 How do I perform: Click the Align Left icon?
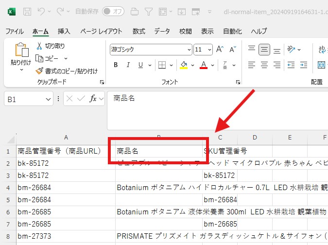[252, 65]
